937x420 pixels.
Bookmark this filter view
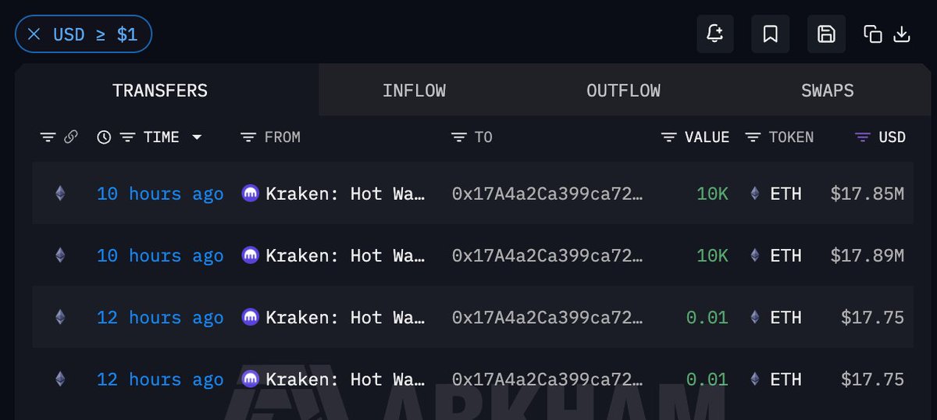770,34
